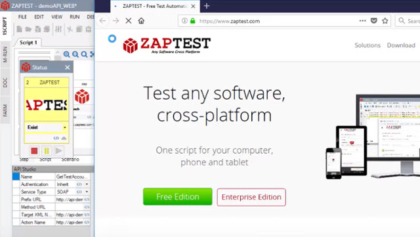This screenshot has width=420, height=237.
Task: Stop loading the page in Firefox
Action: pos(129,20)
